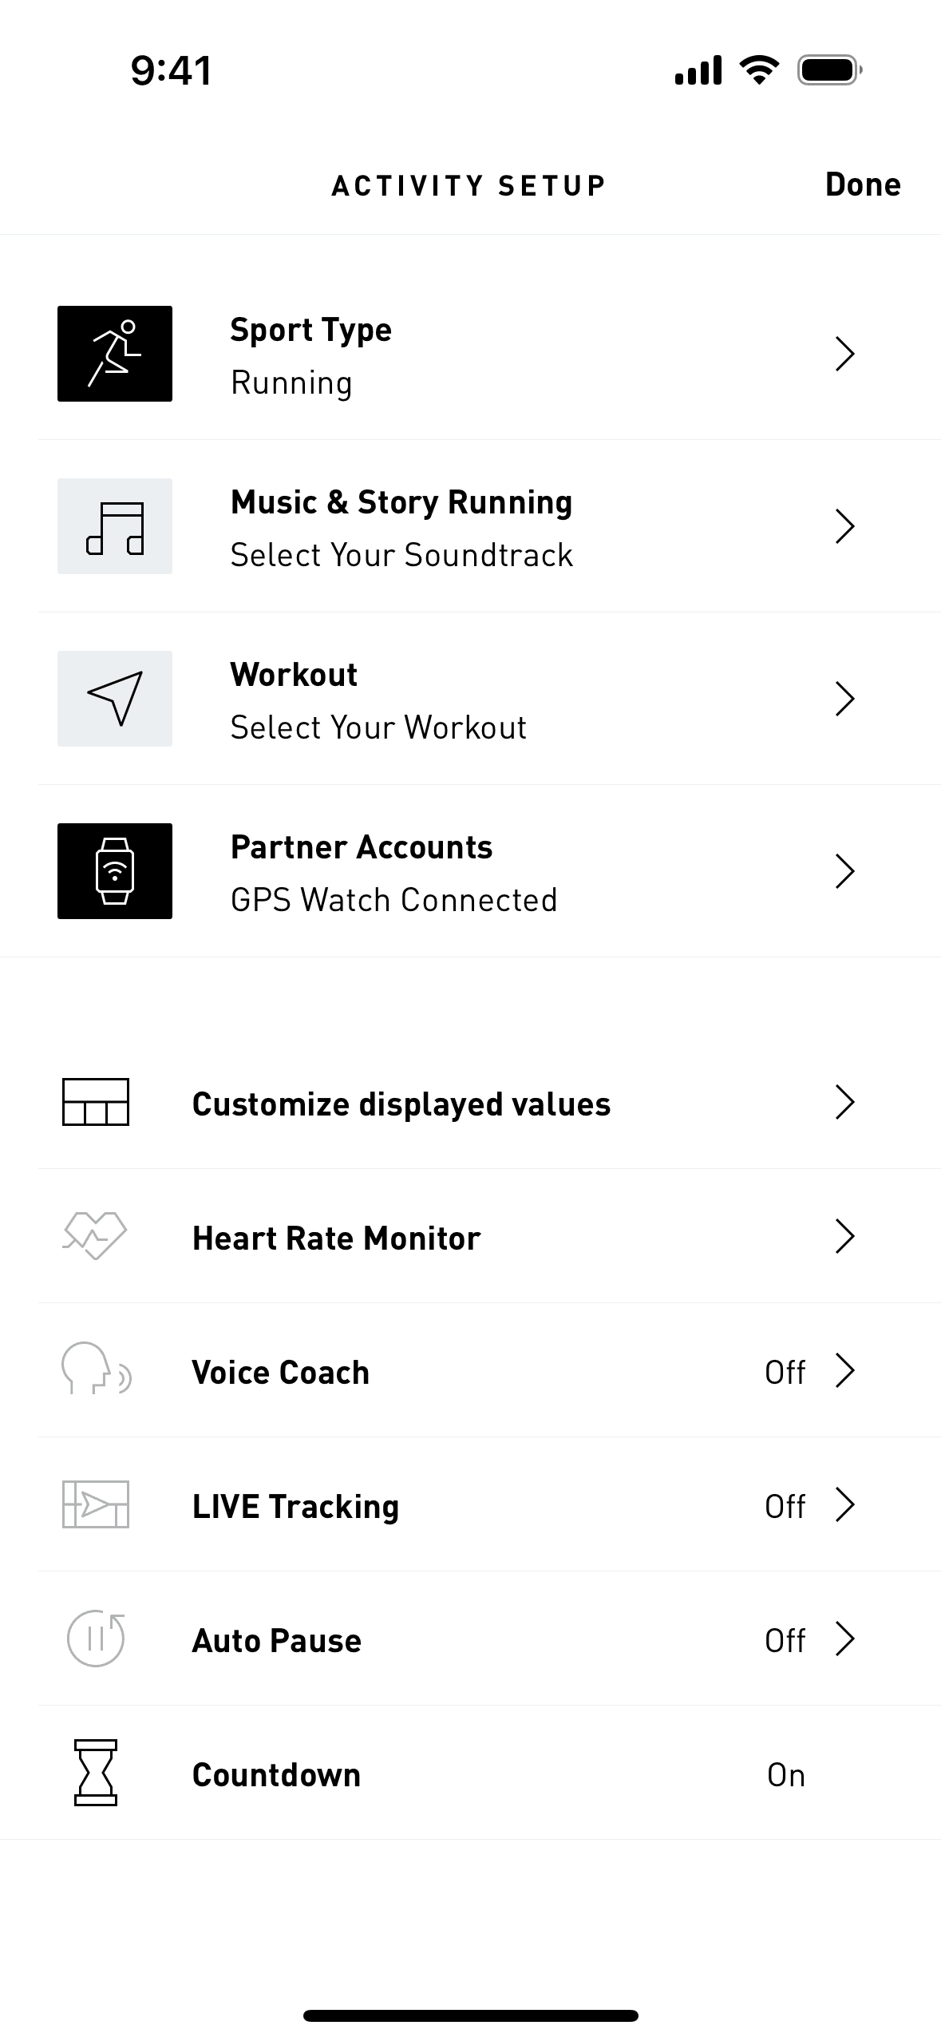Viewport: 941px width, 2041px height.
Task: Open the Customize displayed values entry
Action: (x=401, y=1104)
